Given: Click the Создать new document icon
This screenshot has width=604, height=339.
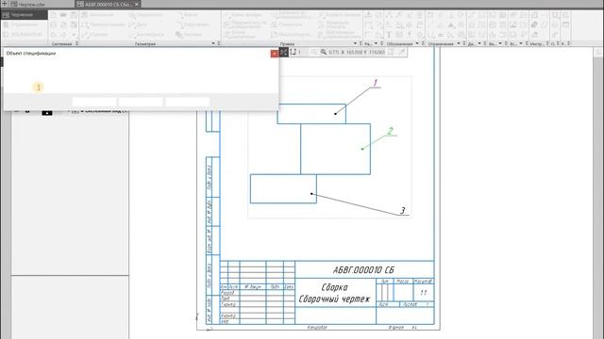Looking at the screenshot, I should tap(54, 15).
